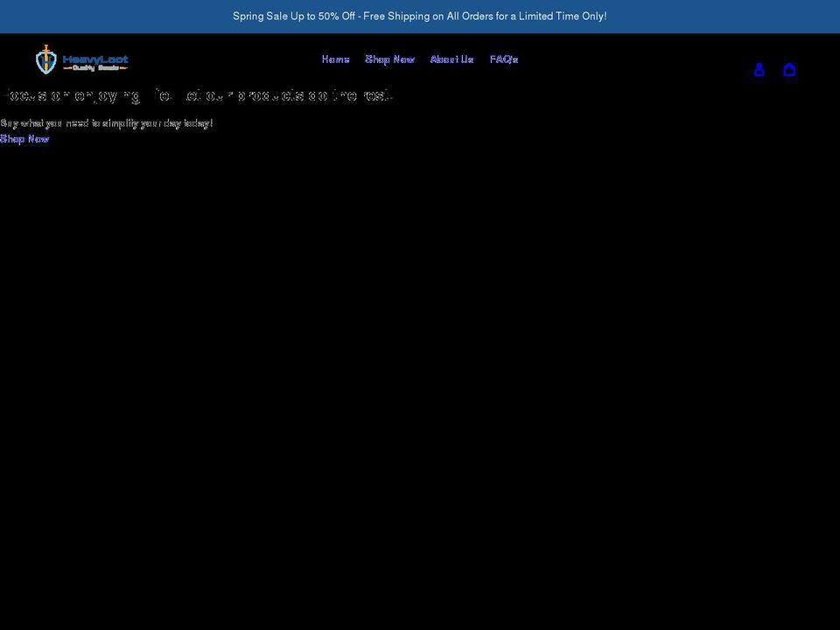
Task: Click the hero headline about enjoying life
Action: (x=197, y=96)
